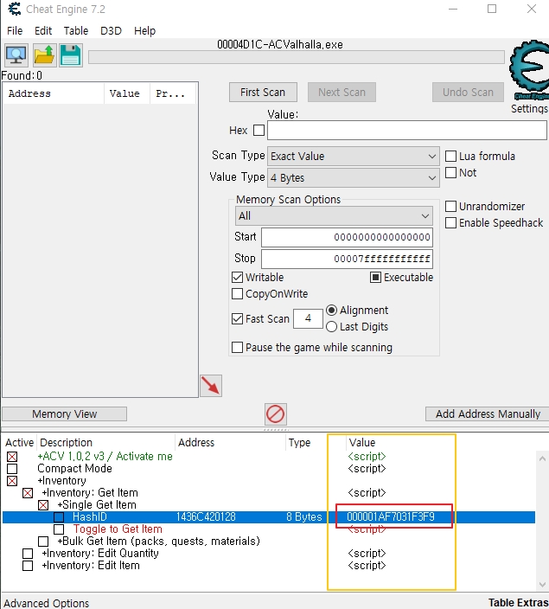
Task: Click the Value column header in results list
Action: point(126,93)
